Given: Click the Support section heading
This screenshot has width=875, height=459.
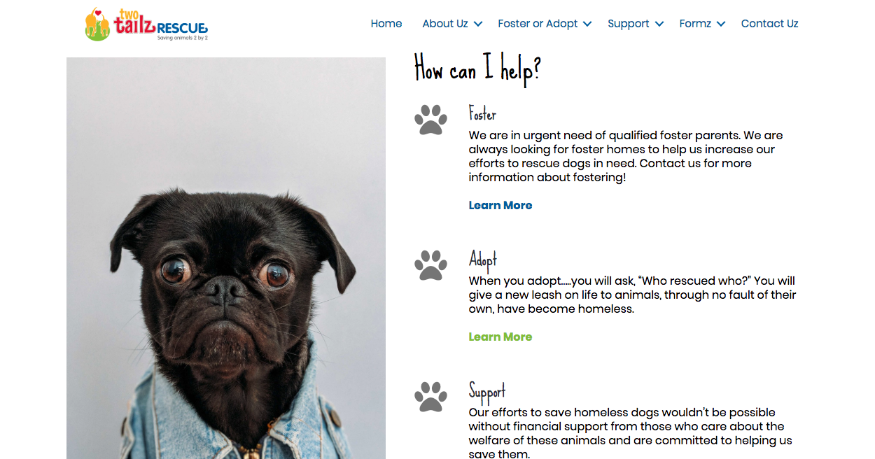Looking at the screenshot, I should [487, 392].
